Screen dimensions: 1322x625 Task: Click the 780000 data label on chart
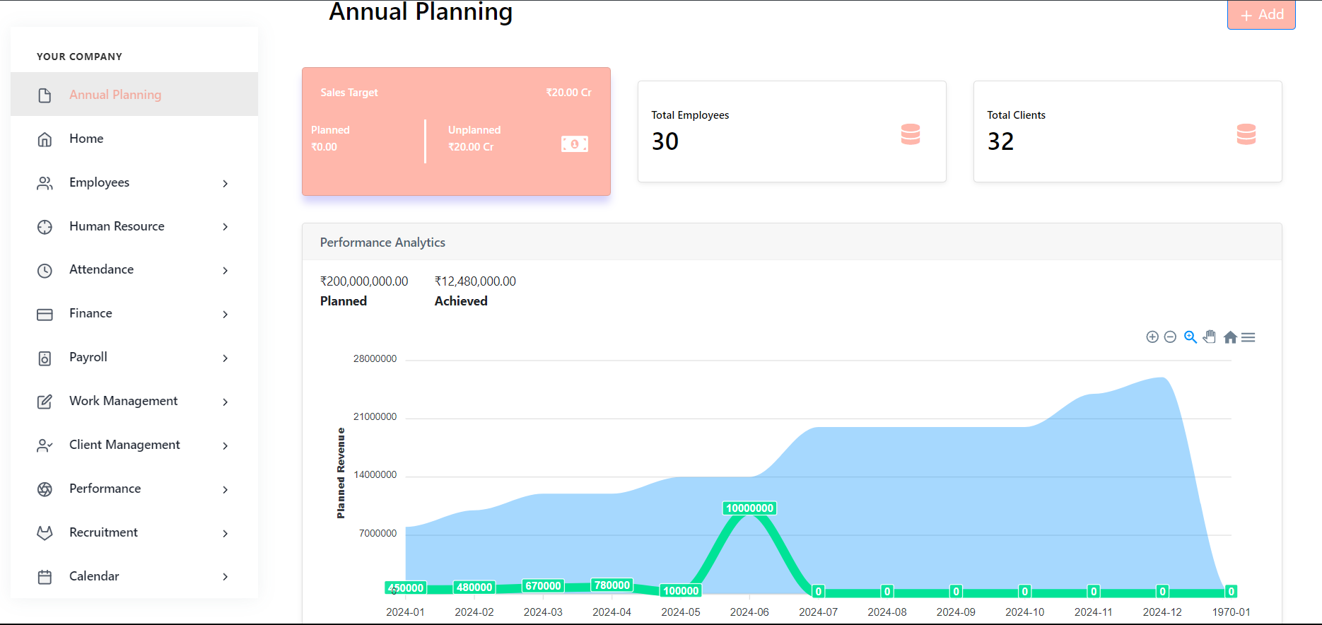612,585
